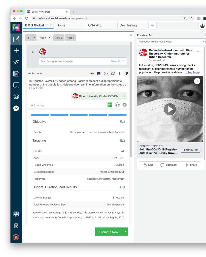Open the certificate document icon in sidebar

(x=16, y=226)
